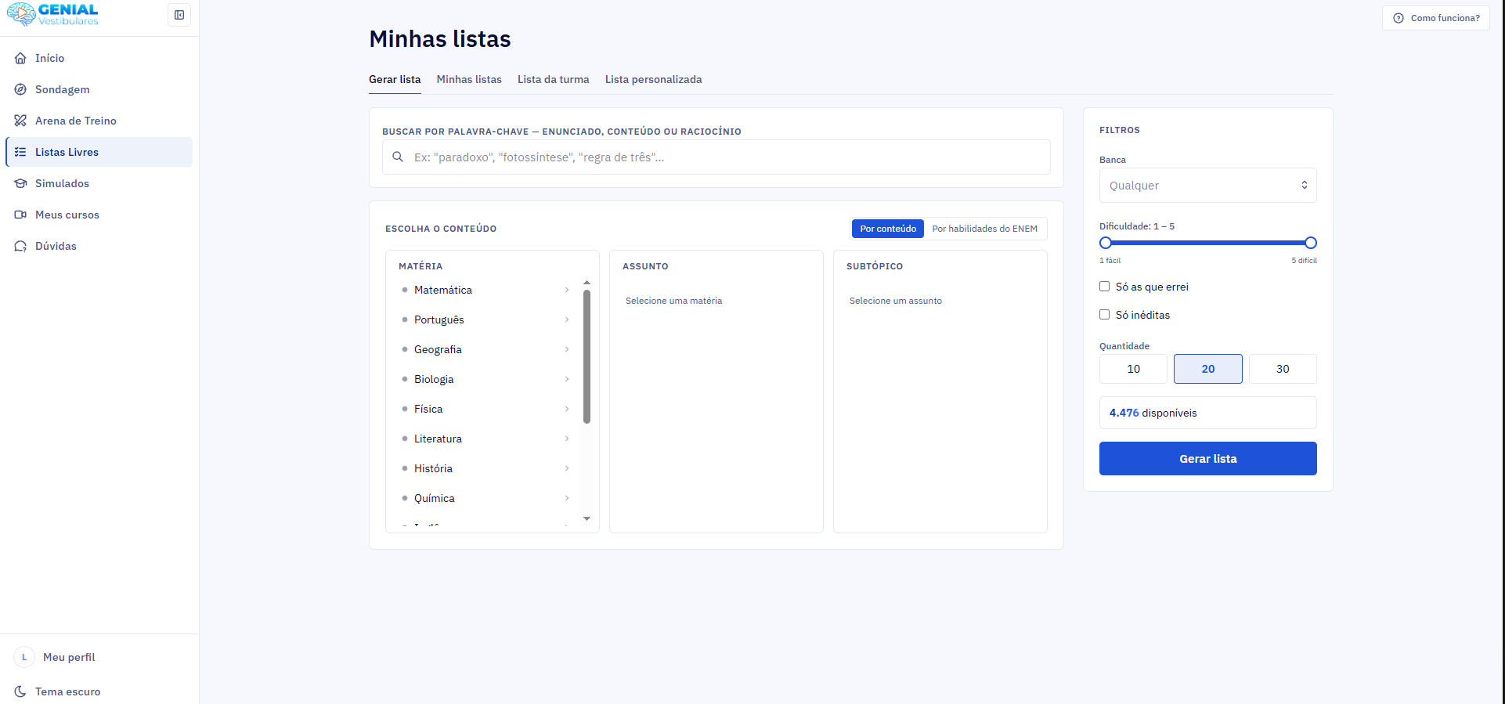Screen dimensions: 1505x704
Task: Open Simulados section
Action: (99, 183)
